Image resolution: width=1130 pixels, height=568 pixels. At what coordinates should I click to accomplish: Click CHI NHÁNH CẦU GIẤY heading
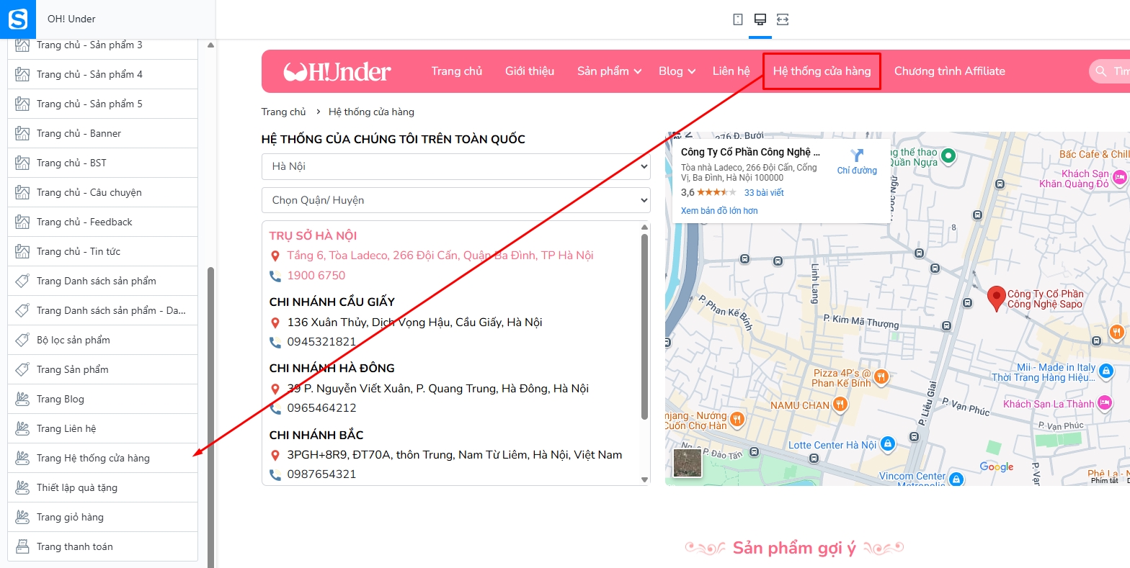[332, 302]
